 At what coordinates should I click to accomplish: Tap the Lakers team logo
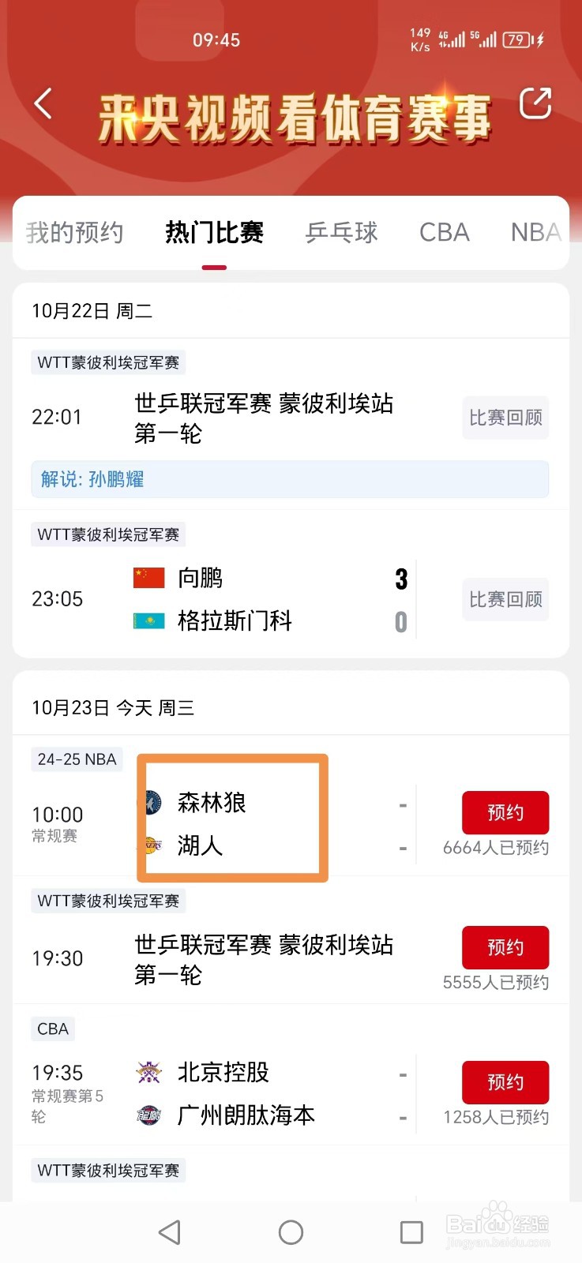(152, 845)
